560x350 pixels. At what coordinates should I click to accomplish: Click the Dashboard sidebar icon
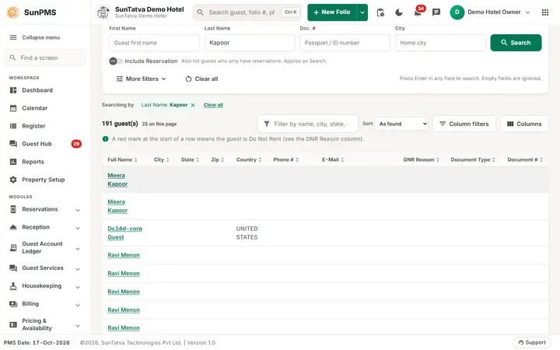point(13,90)
